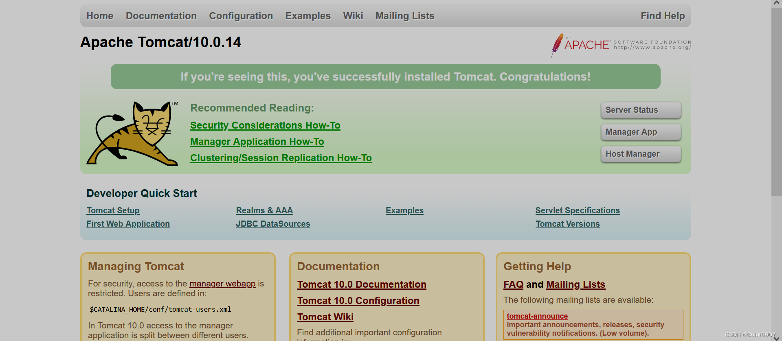Click the $CATALINA_HOME/conf/tomcat-users.xml path text
Image resolution: width=782 pixels, height=341 pixels.
[x=160, y=310]
